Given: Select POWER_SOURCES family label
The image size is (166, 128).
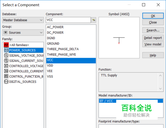Looking at the screenshot, I should pyautogui.click(x=22, y=50).
